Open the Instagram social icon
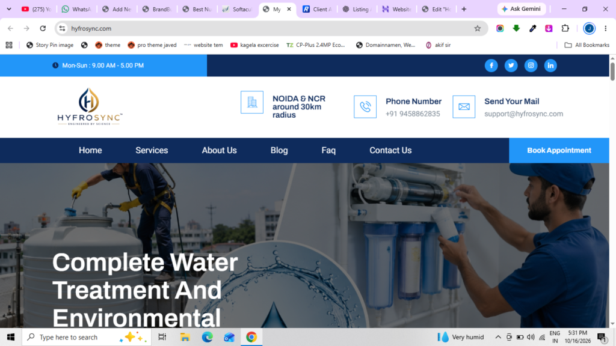The image size is (616, 346). pos(531,65)
